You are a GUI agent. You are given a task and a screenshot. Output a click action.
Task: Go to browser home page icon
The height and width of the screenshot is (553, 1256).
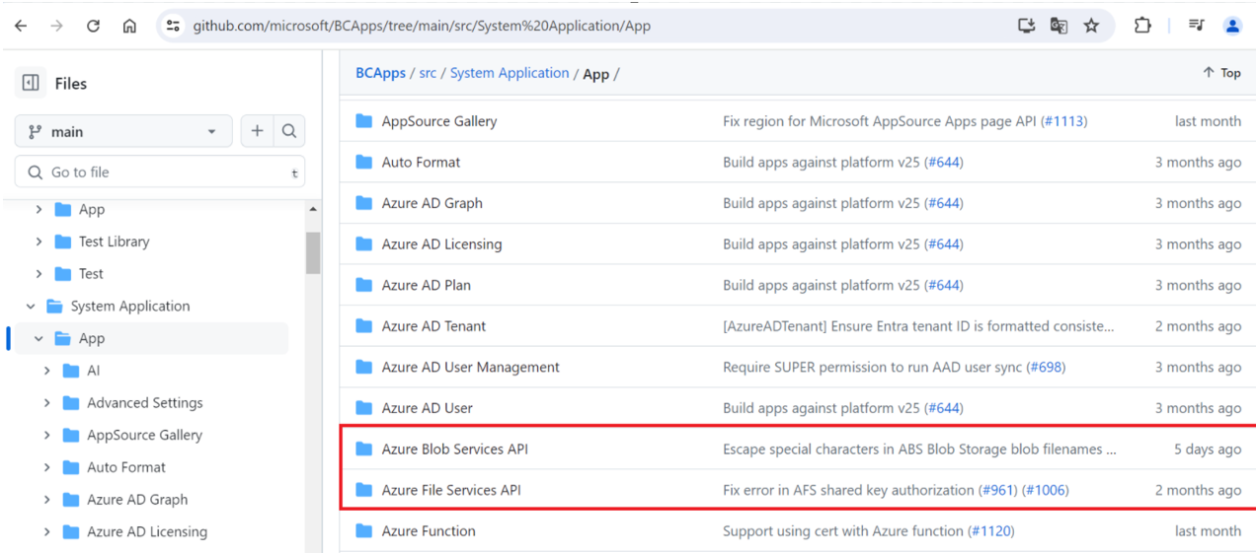click(x=129, y=26)
